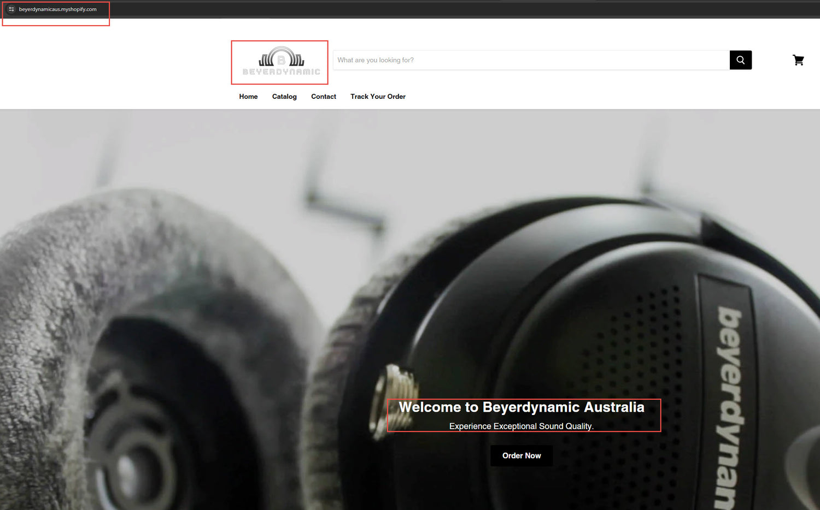This screenshot has width=820, height=510.
Task: Click the Experience Exceptional Sound Quality tagline
Action: pyautogui.click(x=522, y=426)
